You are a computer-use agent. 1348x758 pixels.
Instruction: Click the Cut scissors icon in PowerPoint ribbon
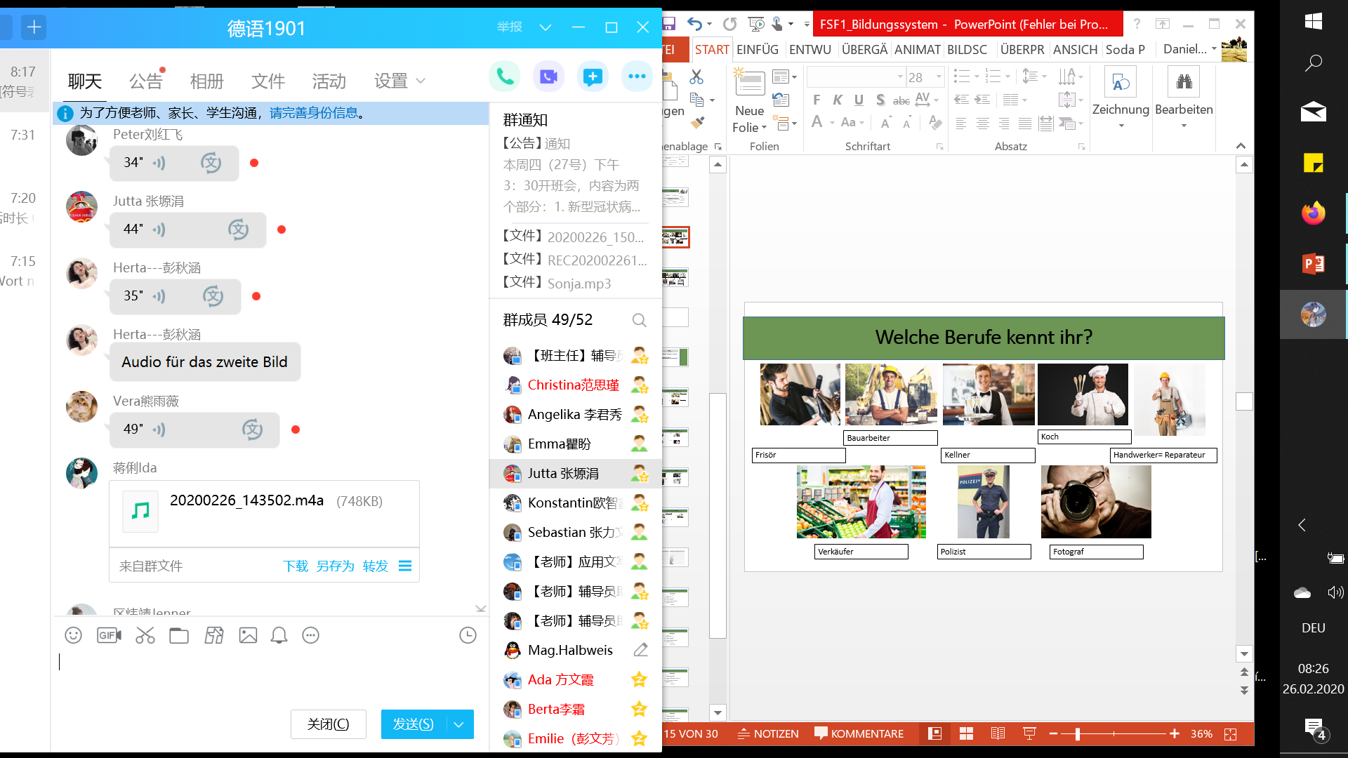(696, 76)
